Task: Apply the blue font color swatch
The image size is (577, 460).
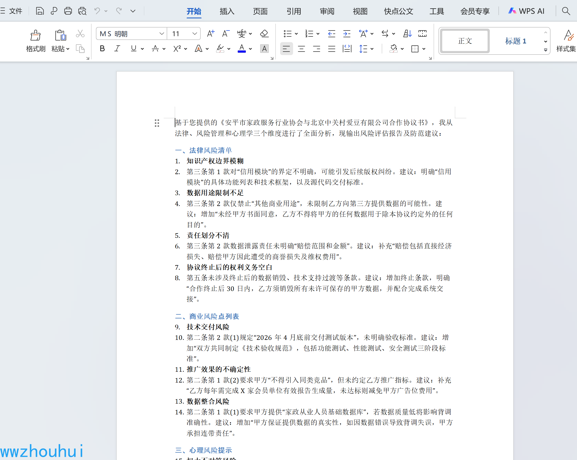Action: pyautogui.click(x=242, y=49)
